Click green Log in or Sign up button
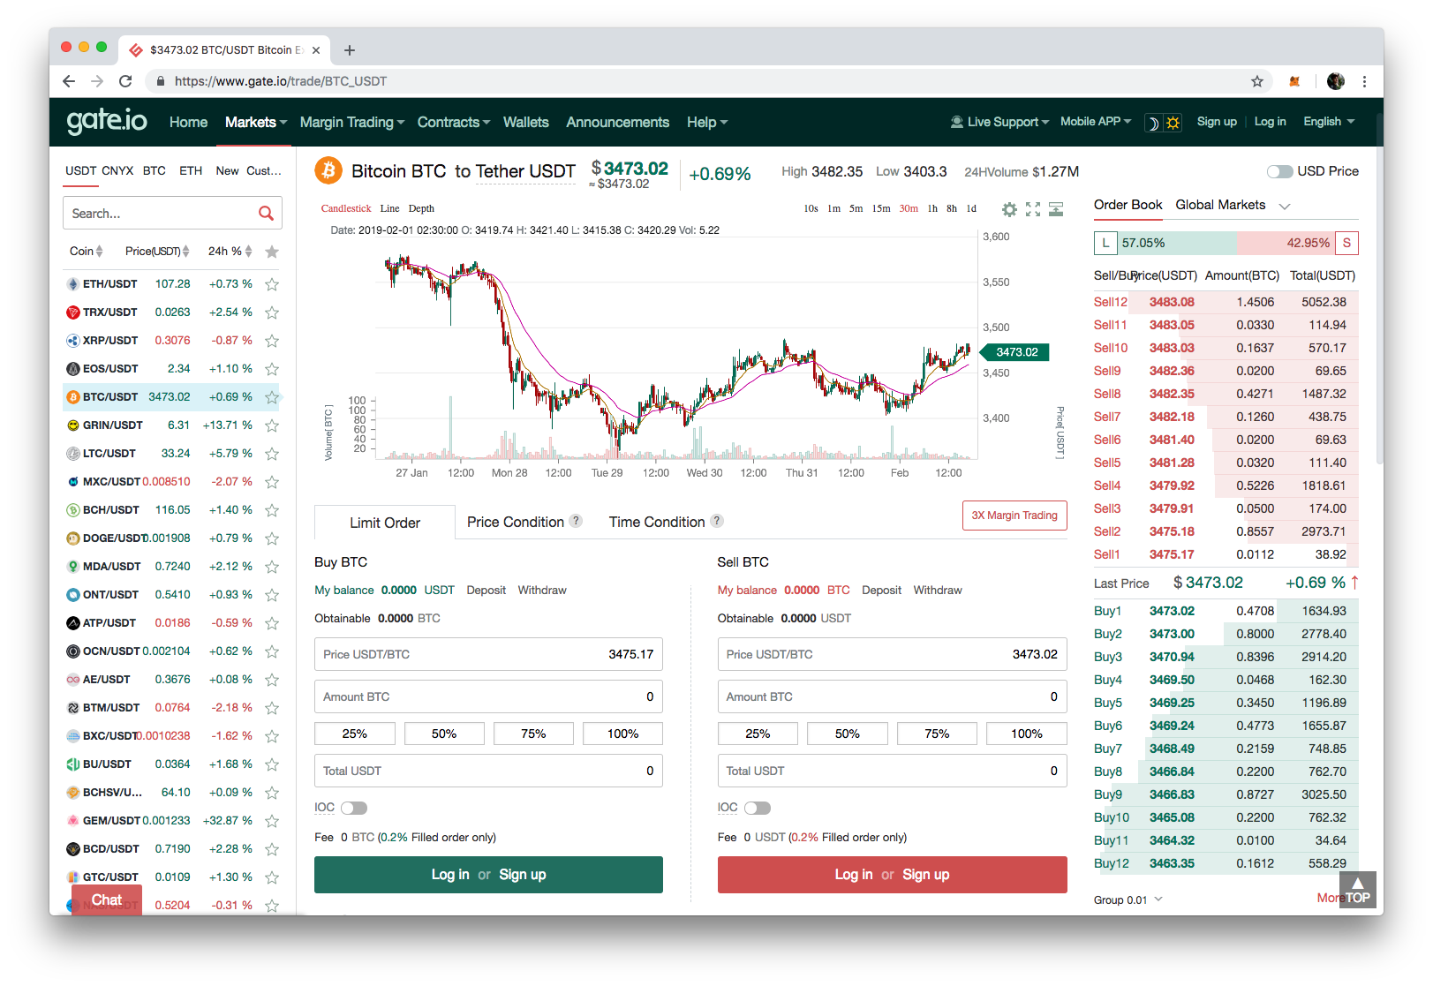 tap(488, 875)
